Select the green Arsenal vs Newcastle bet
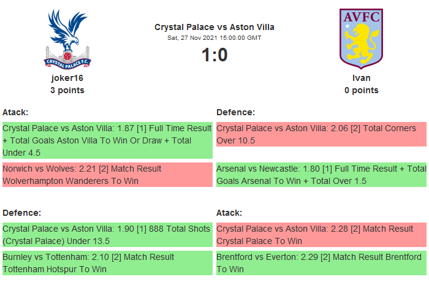429x282 pixels. point(321,175)
